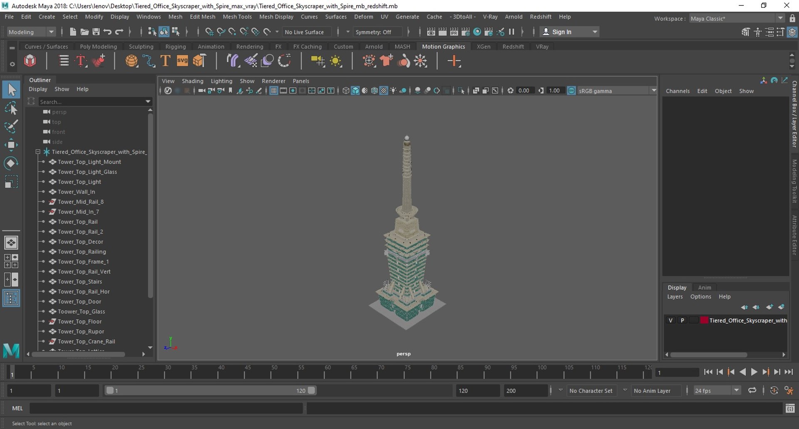Toggle viewport grid display icon
This screenshot has height=429, width=799.
pos(274,91)
